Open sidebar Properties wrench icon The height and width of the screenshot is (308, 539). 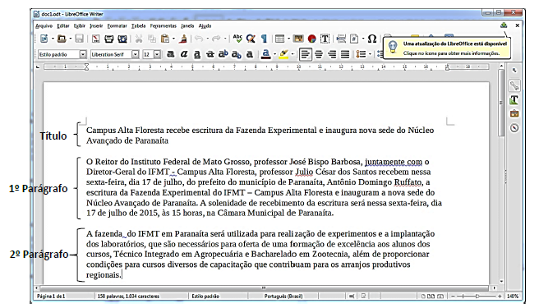pos(514,85)
